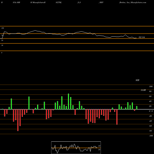Click the MR axis label 80
154x154 pixels.
(150, 91)
